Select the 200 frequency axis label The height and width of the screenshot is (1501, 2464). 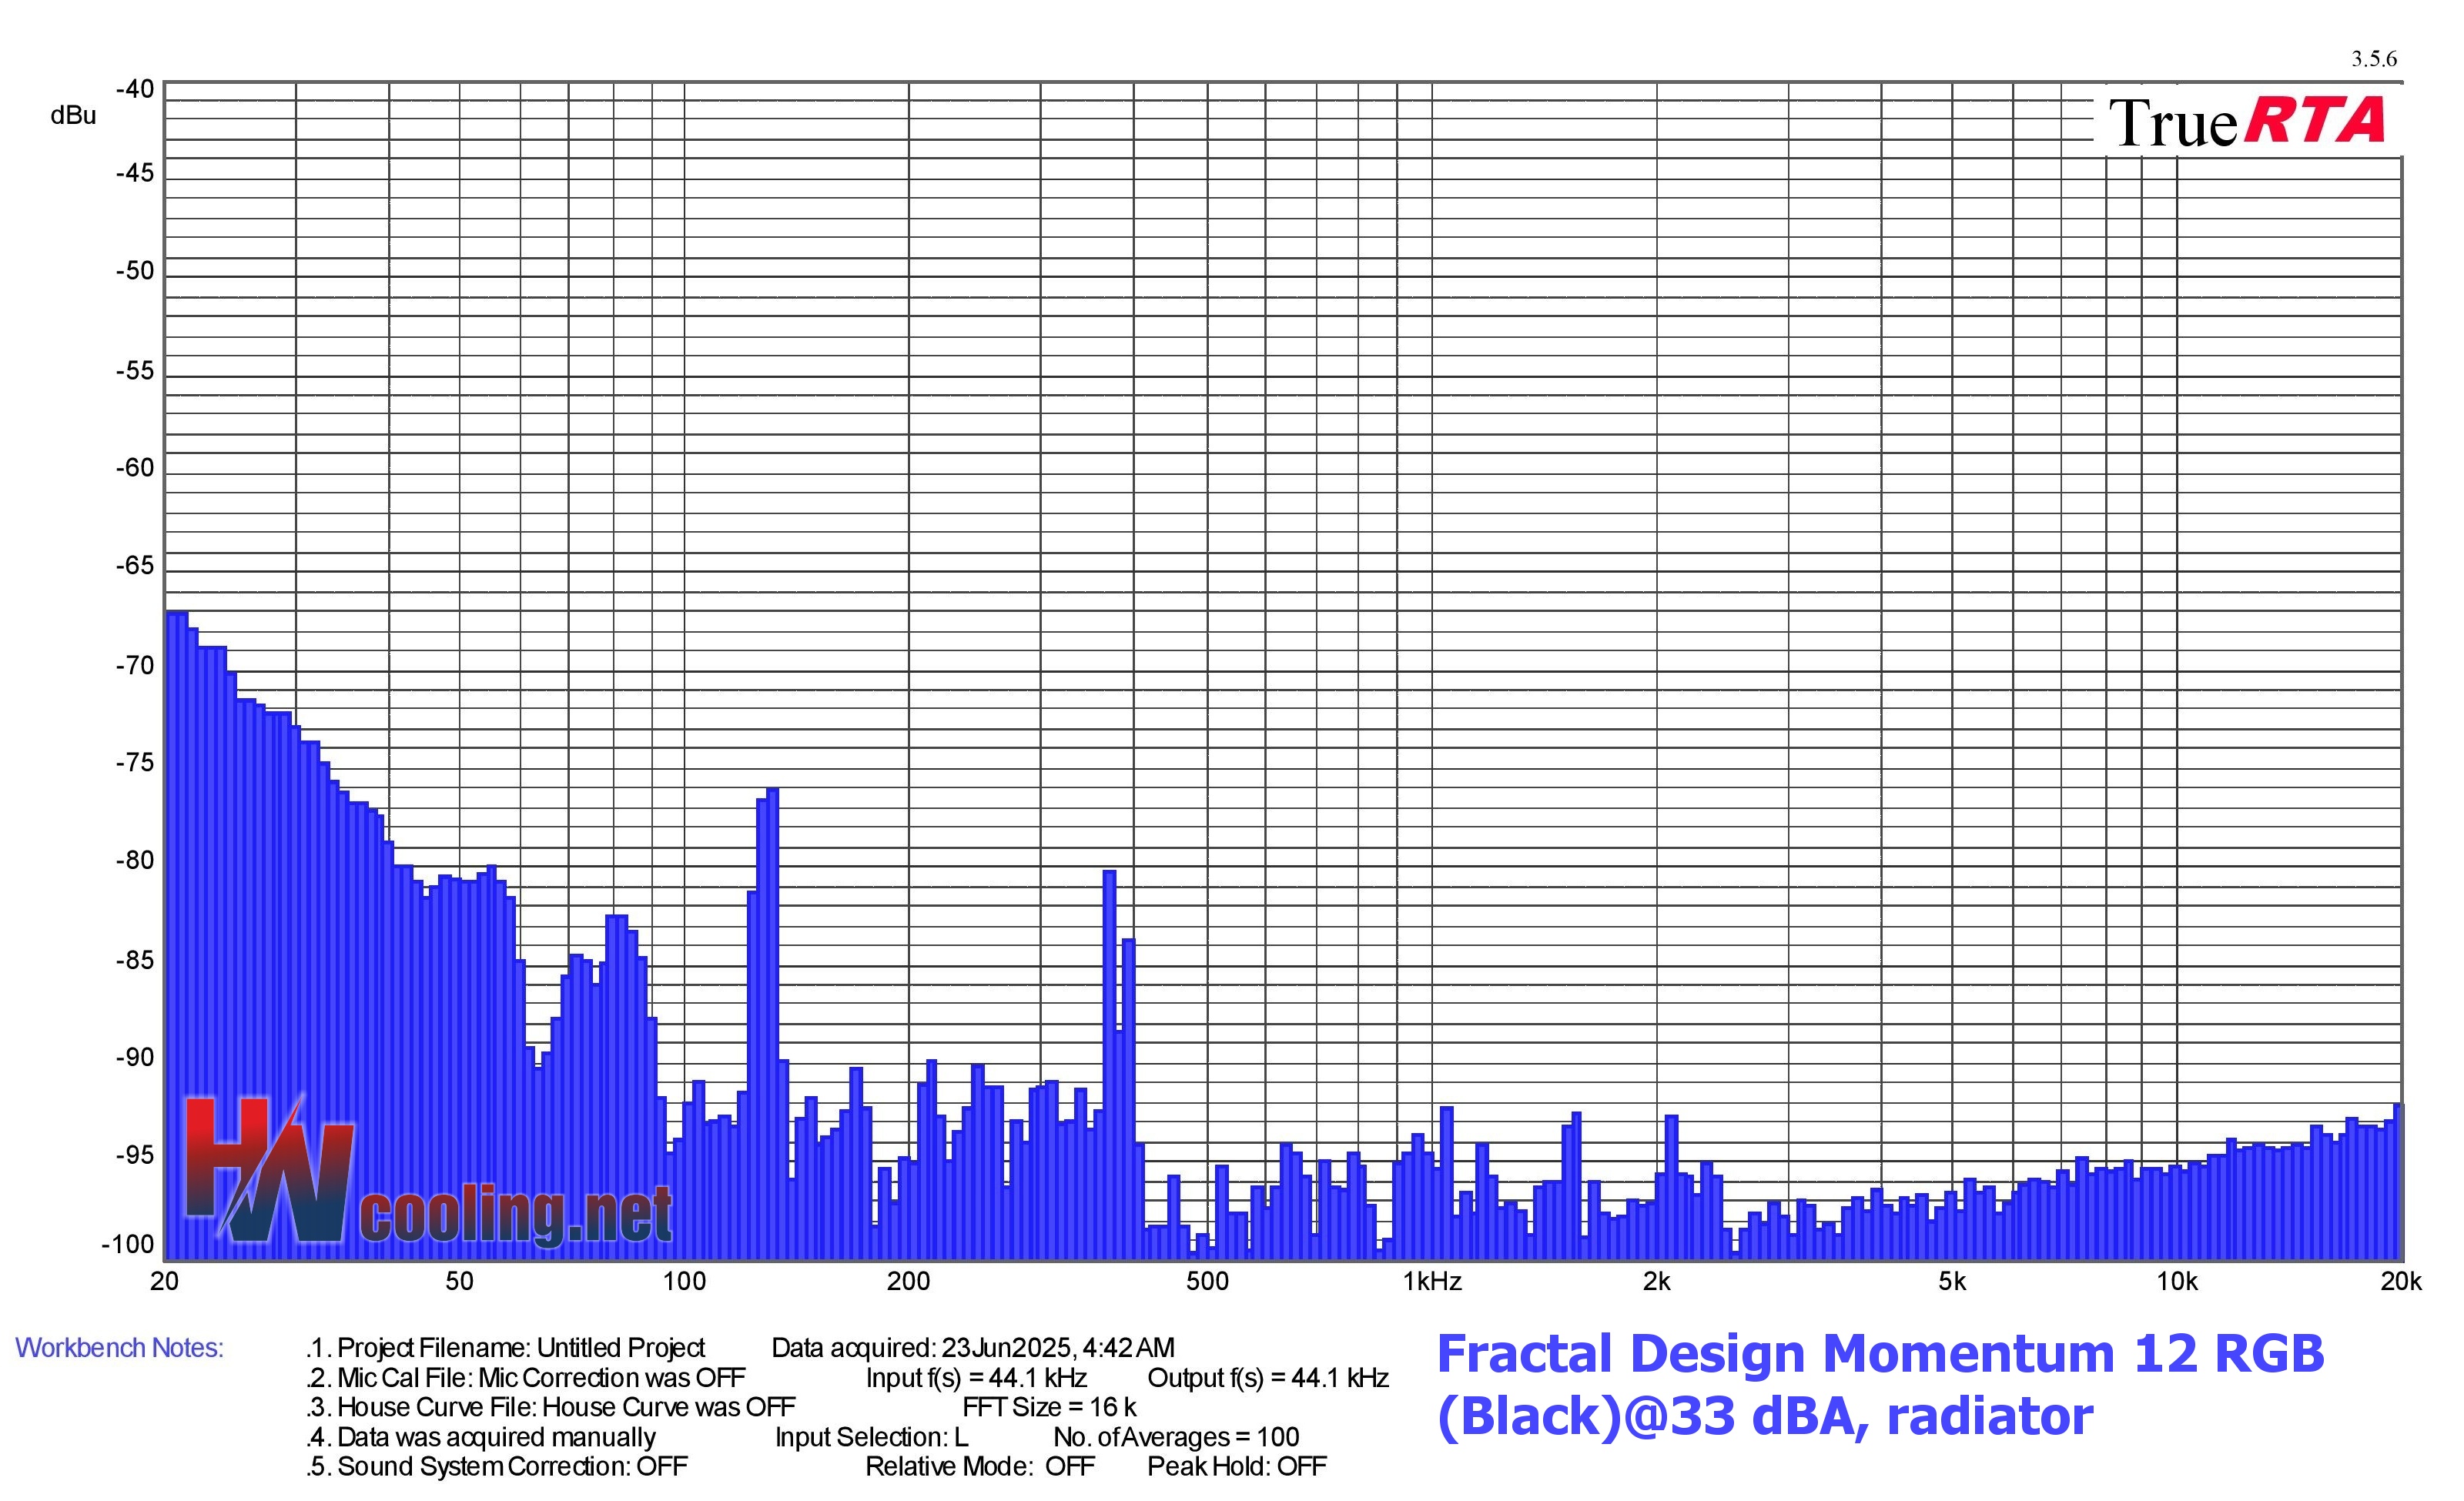(x=908, y=1281)
